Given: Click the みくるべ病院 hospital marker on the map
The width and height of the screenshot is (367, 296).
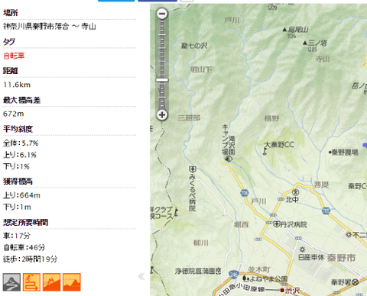Looking at the screenshot, I should coord(193,169).
